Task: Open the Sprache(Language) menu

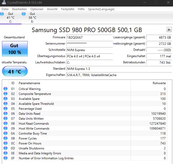Action: pyautogui.click(x=101, y=9)
